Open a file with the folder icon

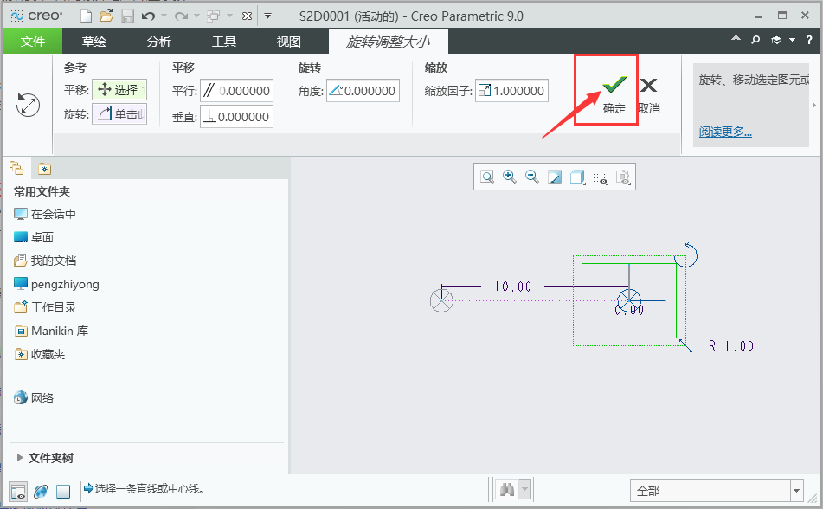point(106,16)
